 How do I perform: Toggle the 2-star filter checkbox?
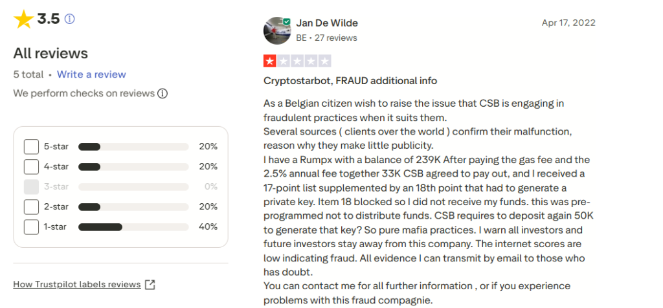tap(31, 207)
